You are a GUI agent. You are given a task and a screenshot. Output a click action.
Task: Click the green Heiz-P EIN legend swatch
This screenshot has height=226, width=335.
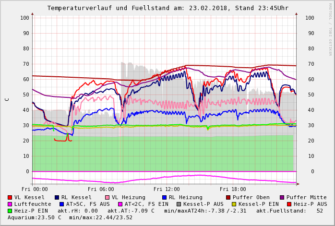pos(10,211)
